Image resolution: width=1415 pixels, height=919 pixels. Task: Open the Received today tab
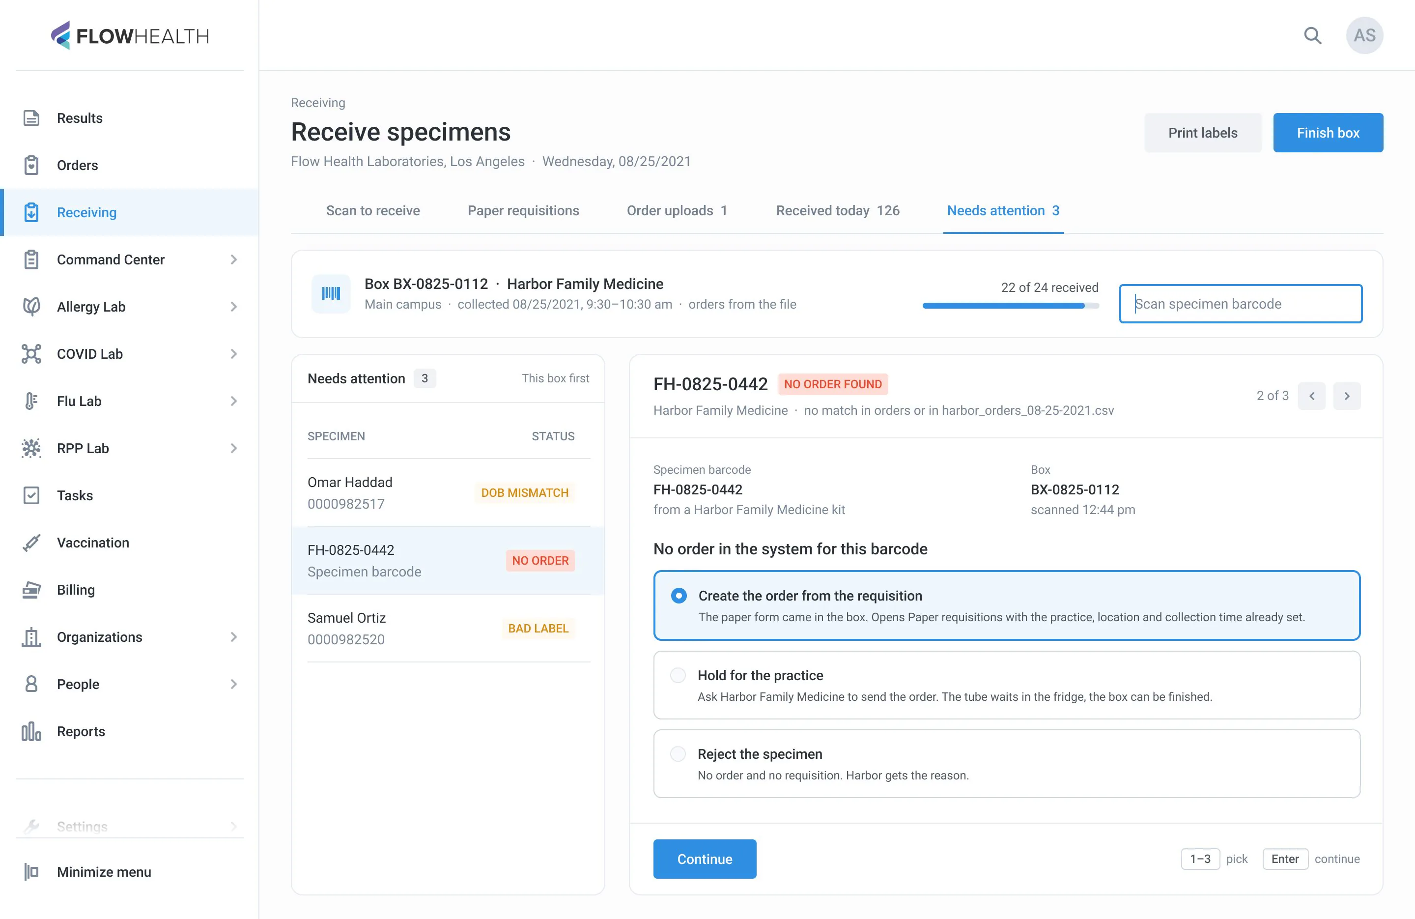838,210
